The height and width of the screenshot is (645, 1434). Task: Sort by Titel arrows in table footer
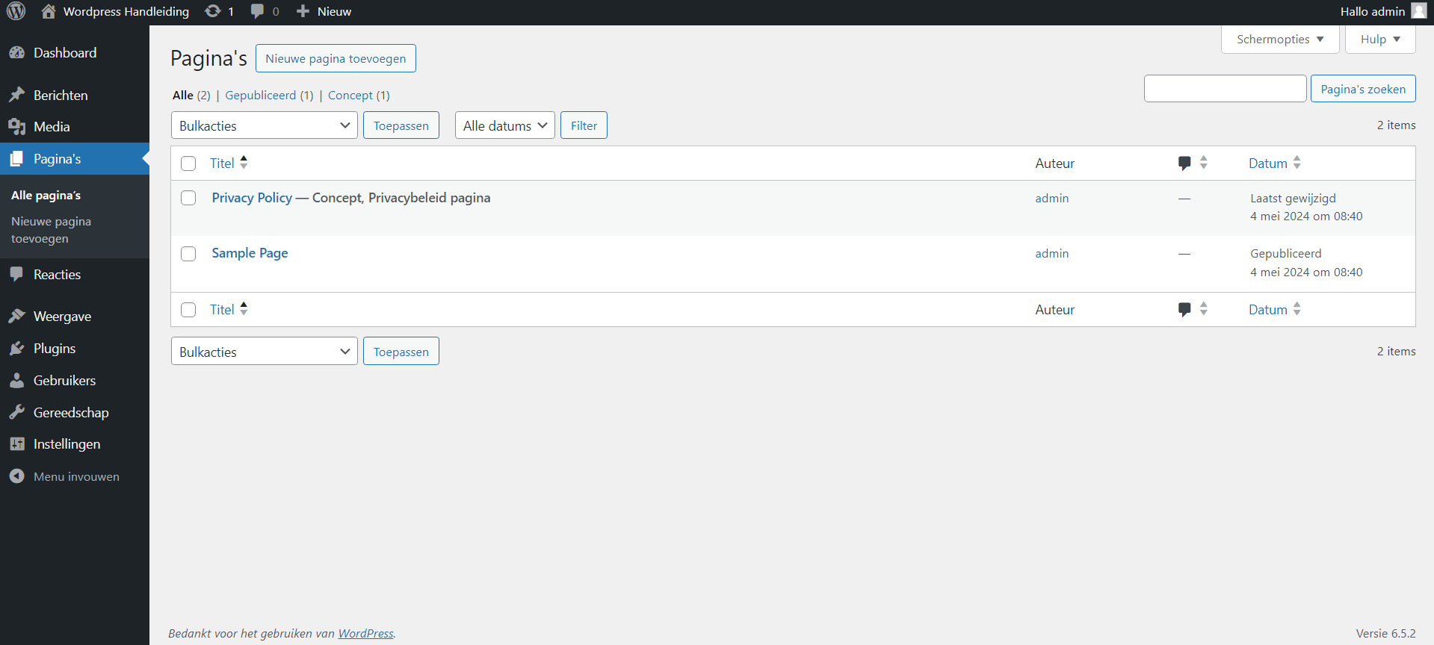click(244, 308)
